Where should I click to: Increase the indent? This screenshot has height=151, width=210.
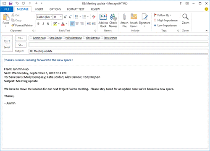click(94, 24)
